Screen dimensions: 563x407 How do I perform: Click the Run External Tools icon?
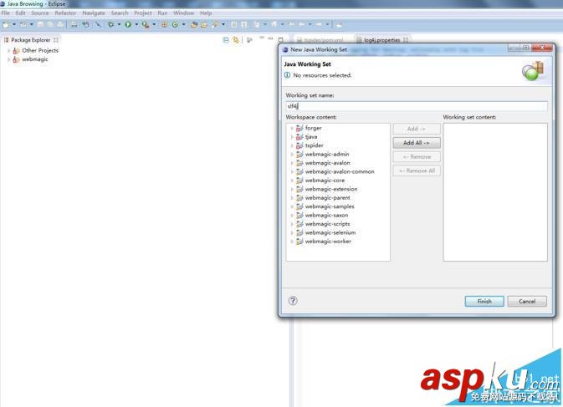point(146,24)
